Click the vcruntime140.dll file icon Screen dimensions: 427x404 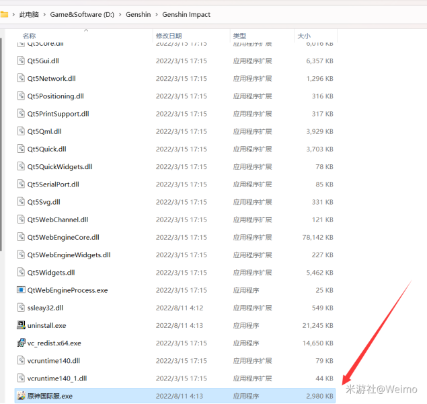pyautogui.click(x=21, y=360)
